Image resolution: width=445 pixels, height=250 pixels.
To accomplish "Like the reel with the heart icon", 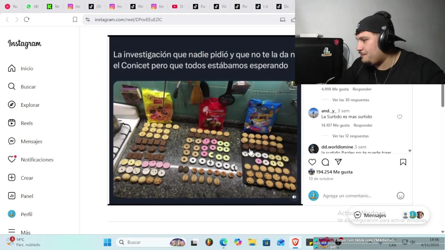I will 312,162.
